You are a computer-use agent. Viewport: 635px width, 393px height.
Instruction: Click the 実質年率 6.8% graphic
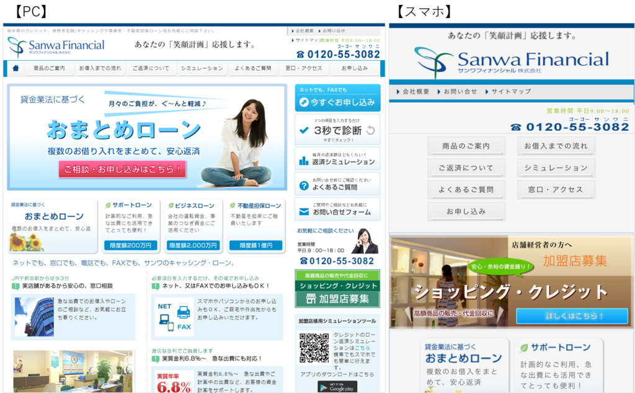pyautogui.click(x=174, y=382)
